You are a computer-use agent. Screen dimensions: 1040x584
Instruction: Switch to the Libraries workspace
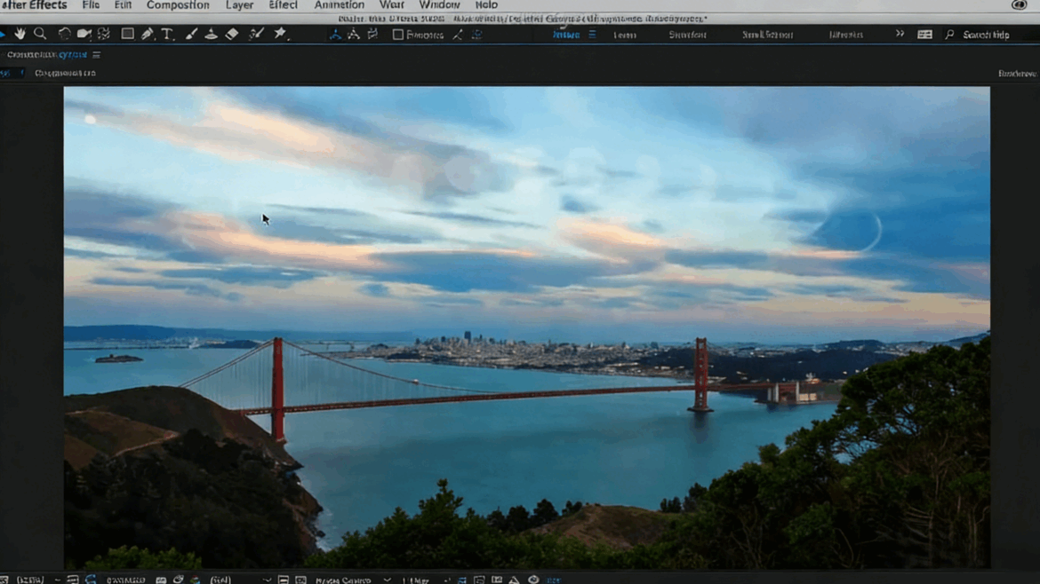(845, 35)
